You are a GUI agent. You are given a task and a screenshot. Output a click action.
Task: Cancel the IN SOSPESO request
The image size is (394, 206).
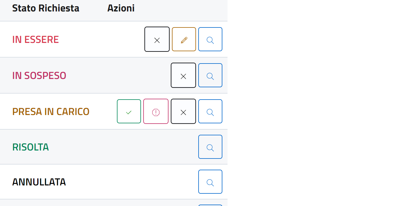coord(183,75)
